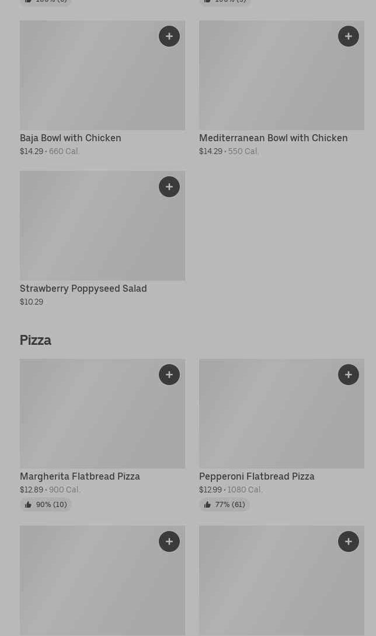Open Pepperoni Flatbread Pizza item title
376x636 pixels.
tap(257, 477)
